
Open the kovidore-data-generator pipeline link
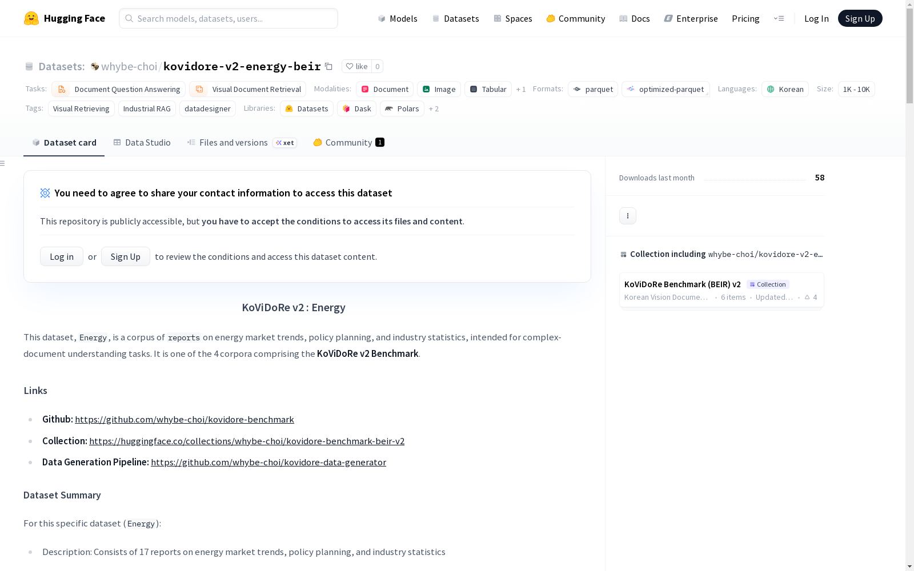pyautogui.click(x=268, y=462)
